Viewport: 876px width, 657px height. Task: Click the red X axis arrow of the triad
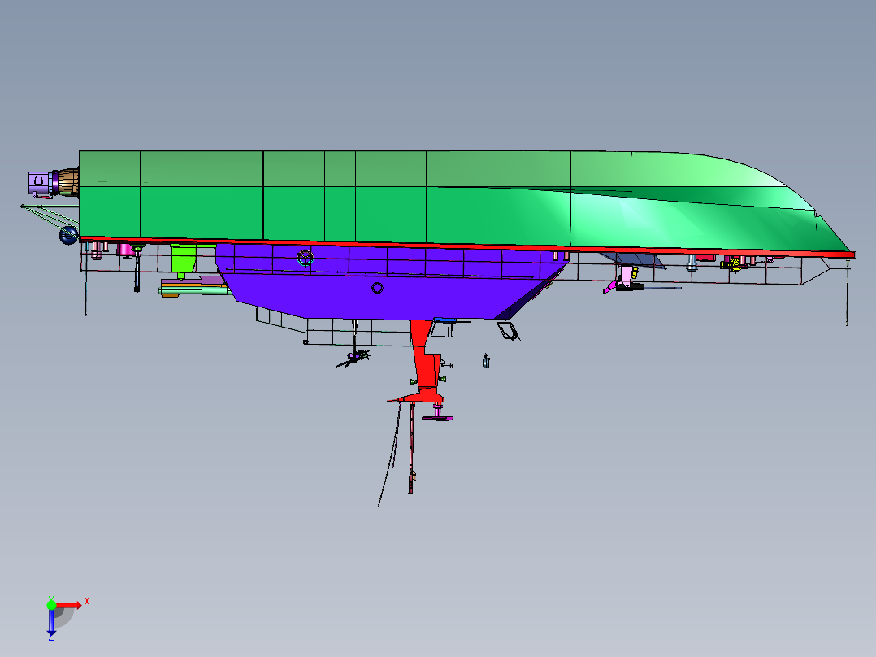point(69,605)
